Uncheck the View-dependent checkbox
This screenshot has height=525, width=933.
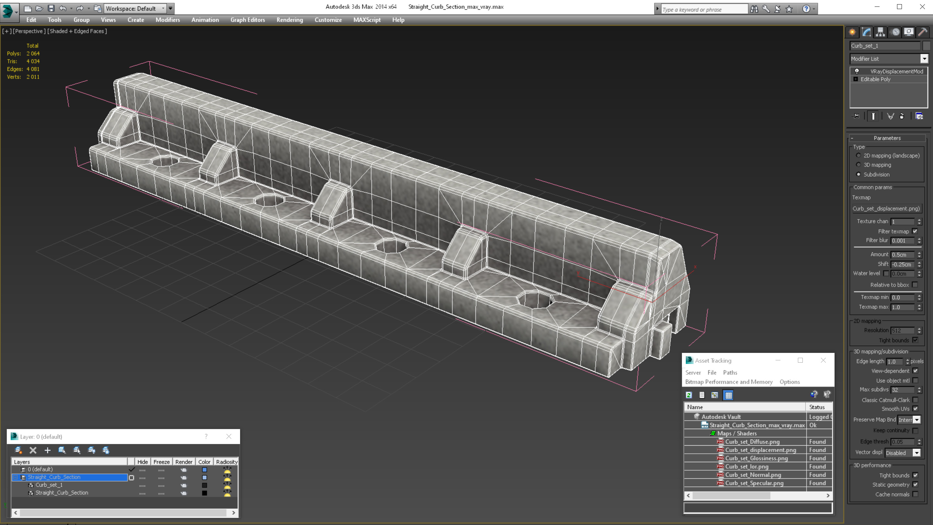point(915,371)
